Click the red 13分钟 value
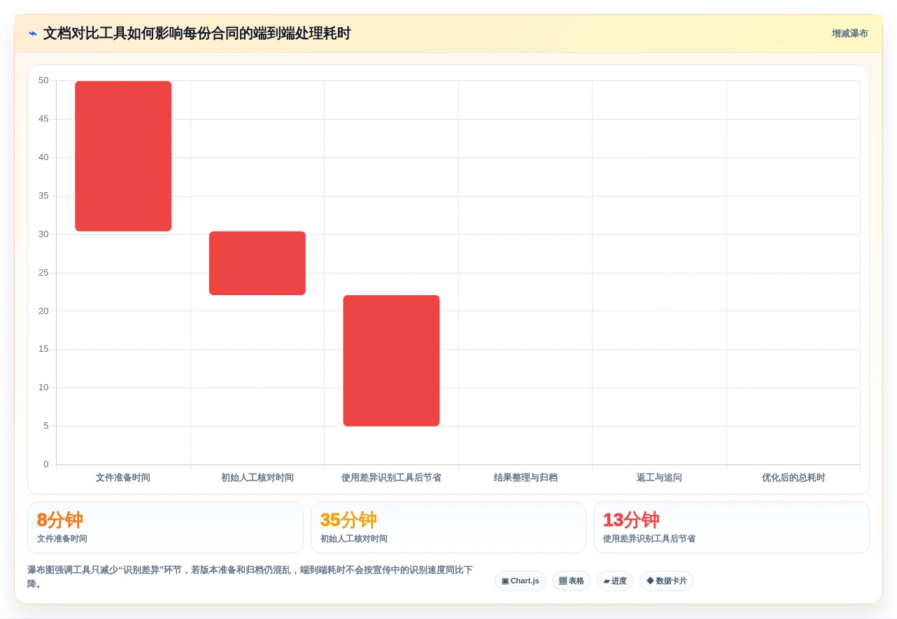 631,520
